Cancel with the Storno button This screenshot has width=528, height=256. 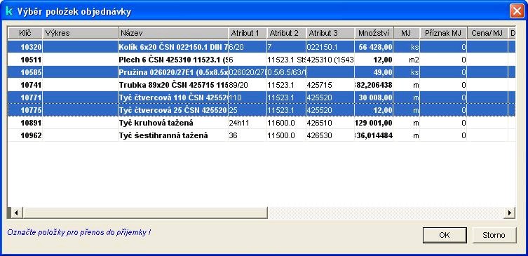[x=494, y=235]
